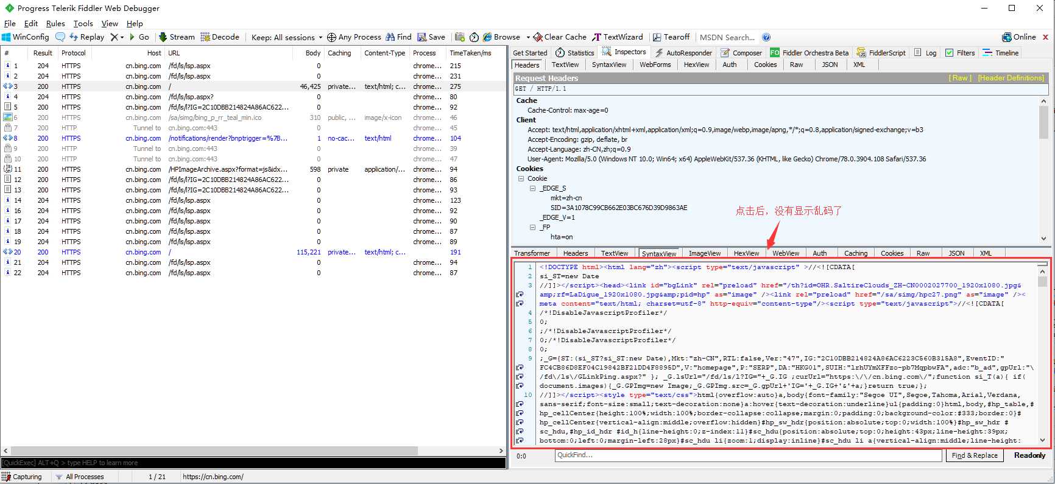The image size is (1055, 484).
Task: Click the Find & Replace button
Action: click(x=975, y=455)
